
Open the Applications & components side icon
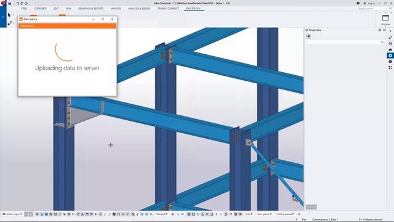point(390,38)
